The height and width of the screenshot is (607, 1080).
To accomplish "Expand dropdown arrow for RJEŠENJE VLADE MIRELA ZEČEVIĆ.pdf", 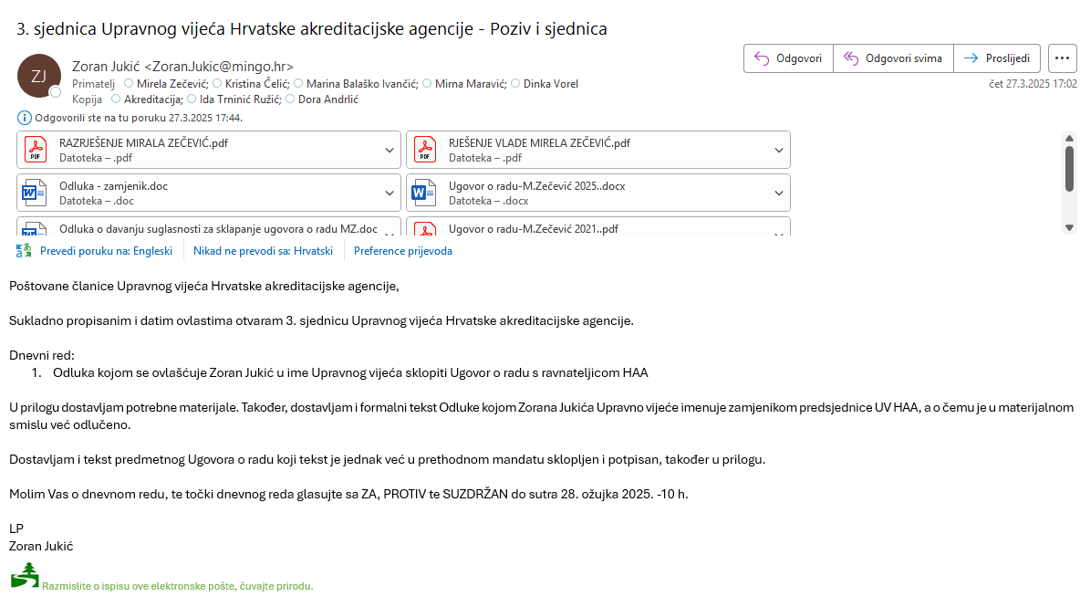I will (x=779, y=150).
